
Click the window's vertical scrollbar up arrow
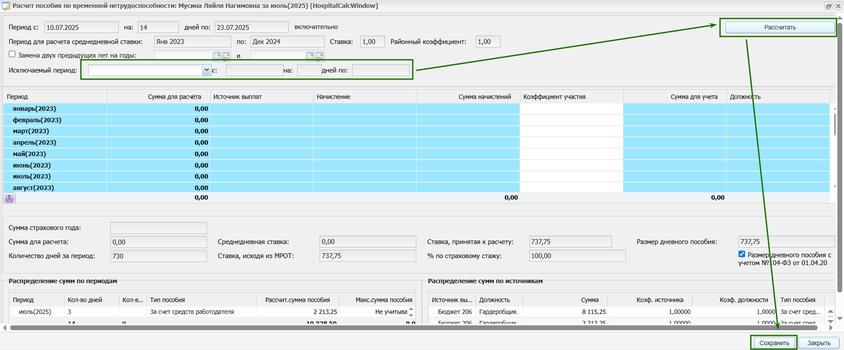coord(840,19)
